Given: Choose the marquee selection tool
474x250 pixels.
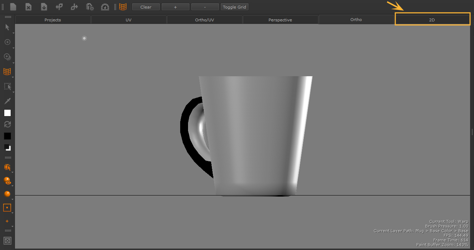Looking at the screenshot, I should pyautogui.click(x=7, y=87).
